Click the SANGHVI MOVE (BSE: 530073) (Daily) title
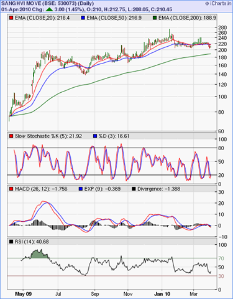Screen dimensions: 233x299 [47, 3]
